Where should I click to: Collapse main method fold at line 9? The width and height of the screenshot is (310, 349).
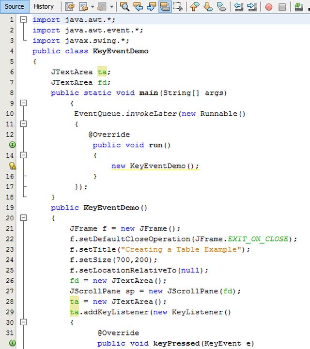point(23,103)
